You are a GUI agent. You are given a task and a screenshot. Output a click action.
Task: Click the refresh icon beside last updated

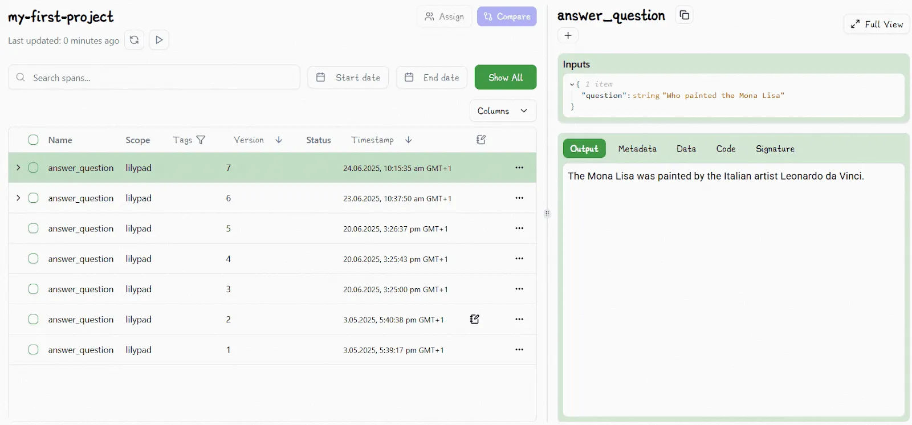(134, 40)
